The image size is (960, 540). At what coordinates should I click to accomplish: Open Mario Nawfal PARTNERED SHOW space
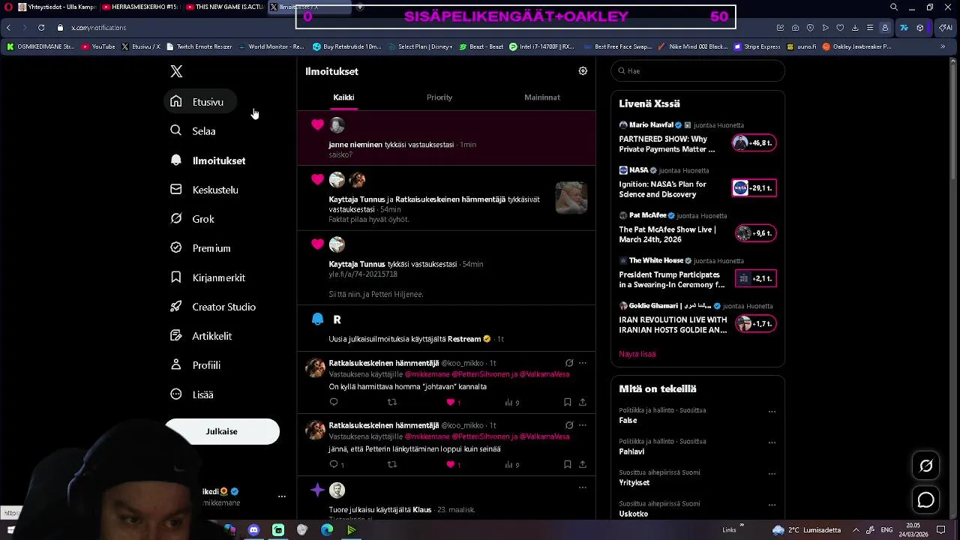(697, 139)
